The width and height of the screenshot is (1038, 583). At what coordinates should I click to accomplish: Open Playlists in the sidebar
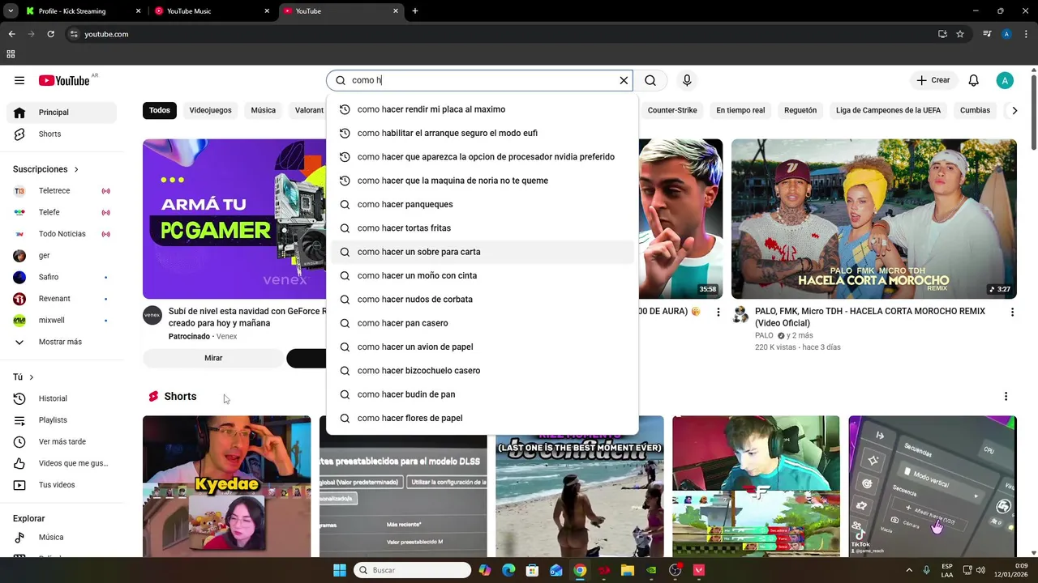62,420
